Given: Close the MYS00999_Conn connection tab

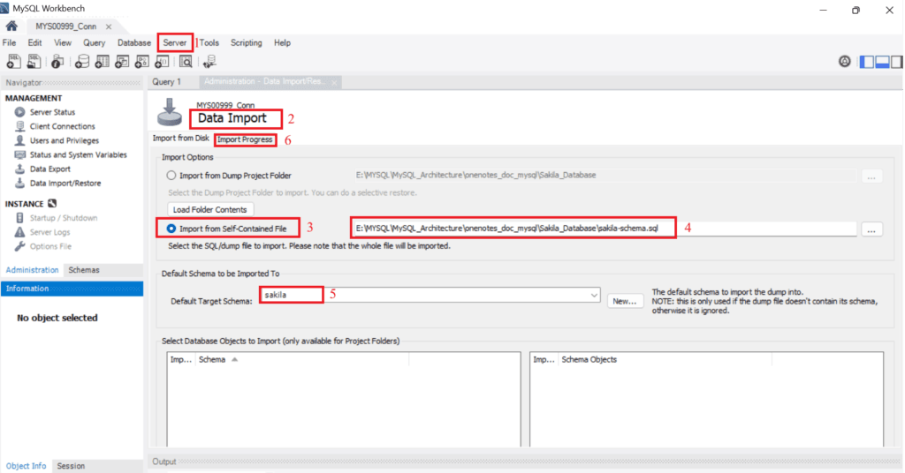Looking at the screenshot, I should point(109,26).
